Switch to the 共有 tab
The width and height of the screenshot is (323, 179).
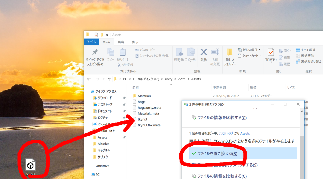tap(121, 42)
